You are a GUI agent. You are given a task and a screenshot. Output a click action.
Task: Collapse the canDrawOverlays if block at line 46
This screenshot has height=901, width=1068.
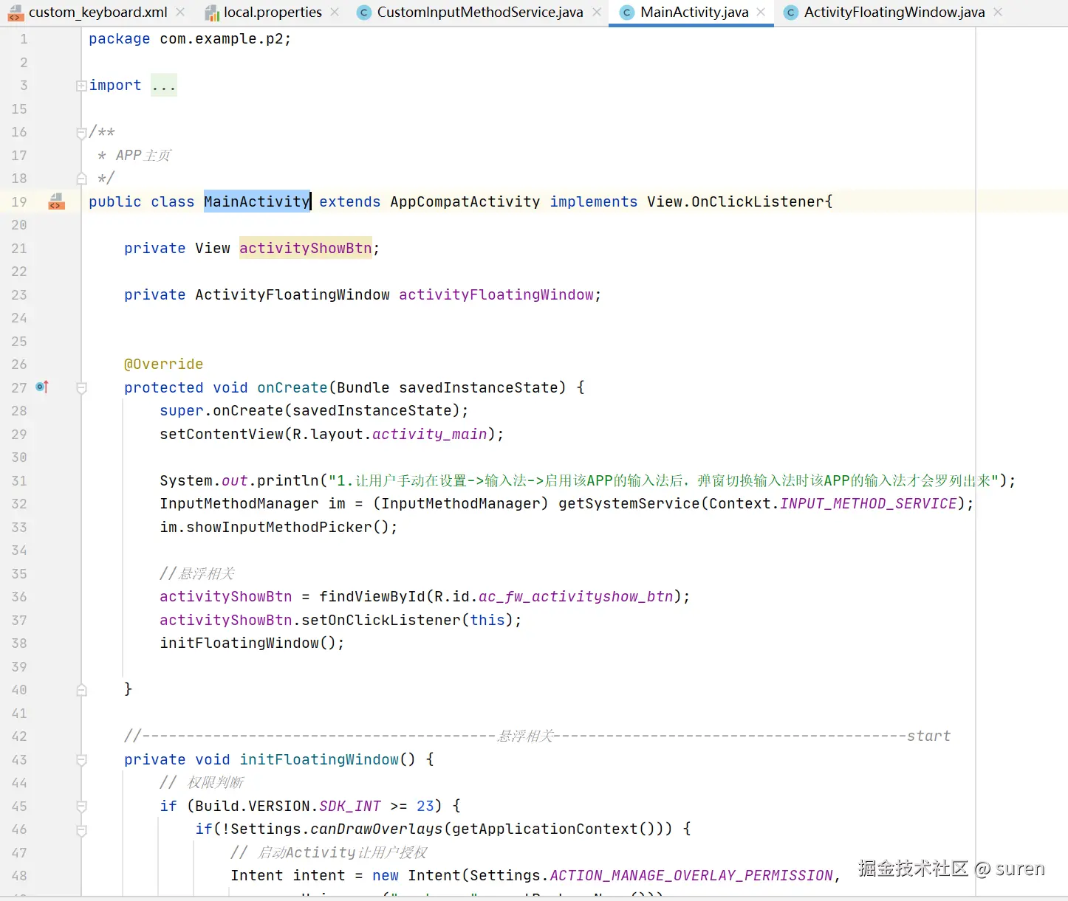pos(81,830)
